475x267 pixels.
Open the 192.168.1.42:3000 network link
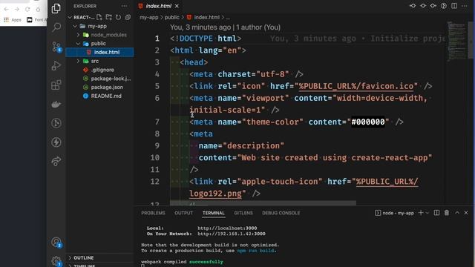coord(232,234)
